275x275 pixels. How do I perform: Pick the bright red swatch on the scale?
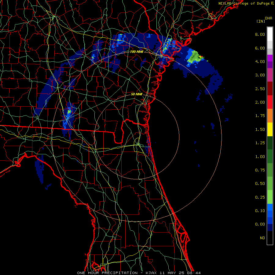click(x=270, y=102)
